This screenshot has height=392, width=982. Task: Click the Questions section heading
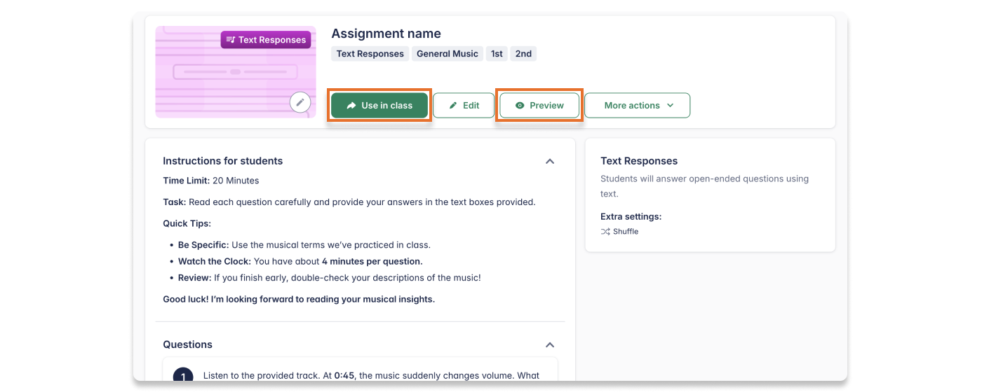[187, 344]
